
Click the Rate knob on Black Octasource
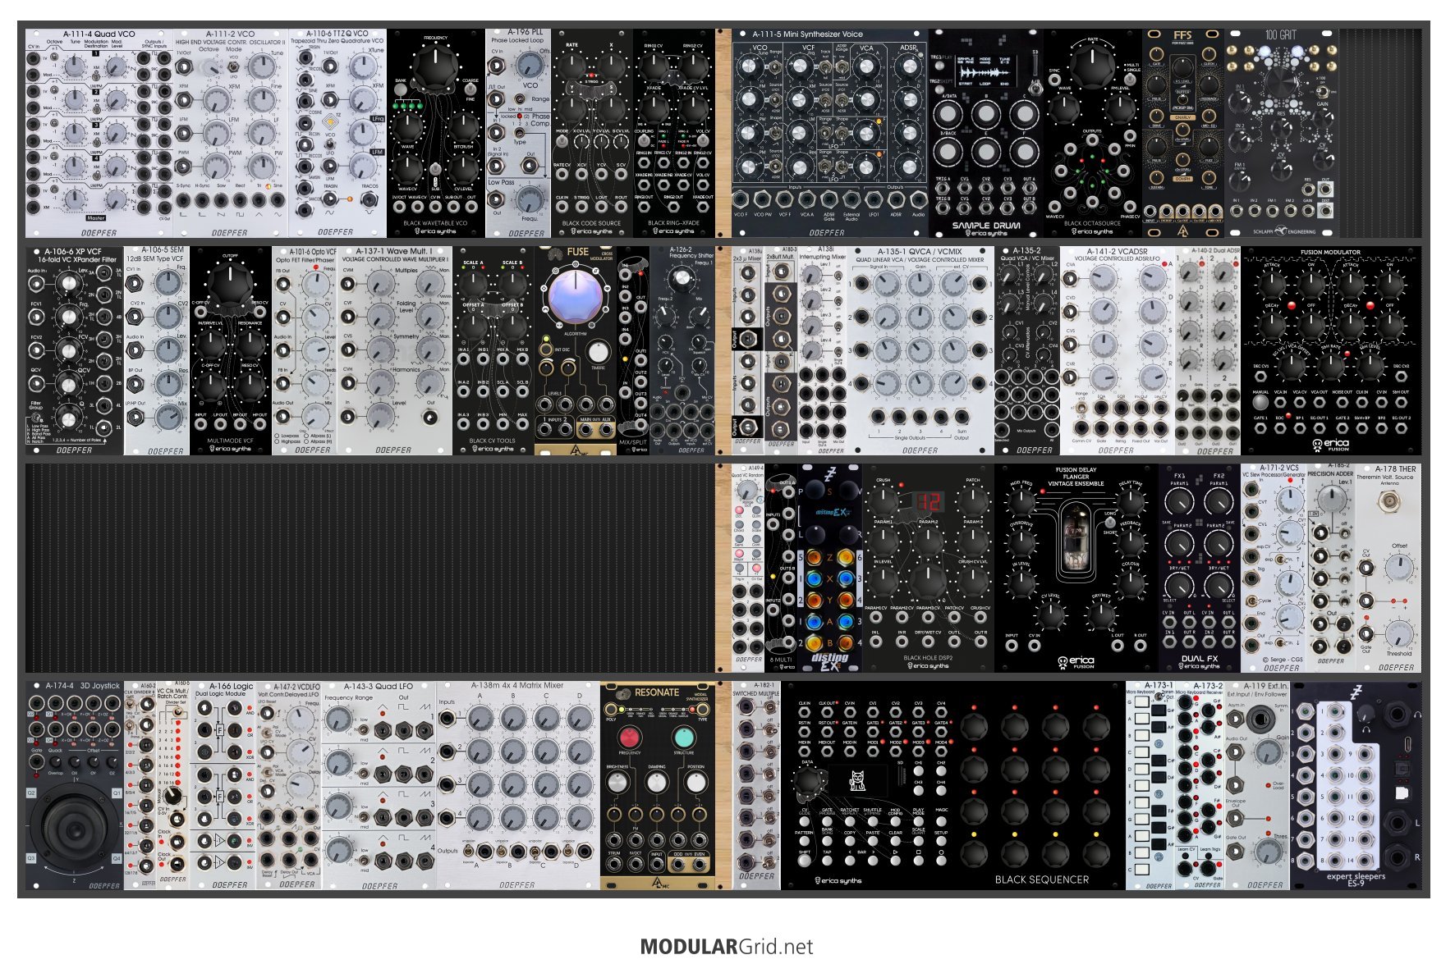[1092, 65]
